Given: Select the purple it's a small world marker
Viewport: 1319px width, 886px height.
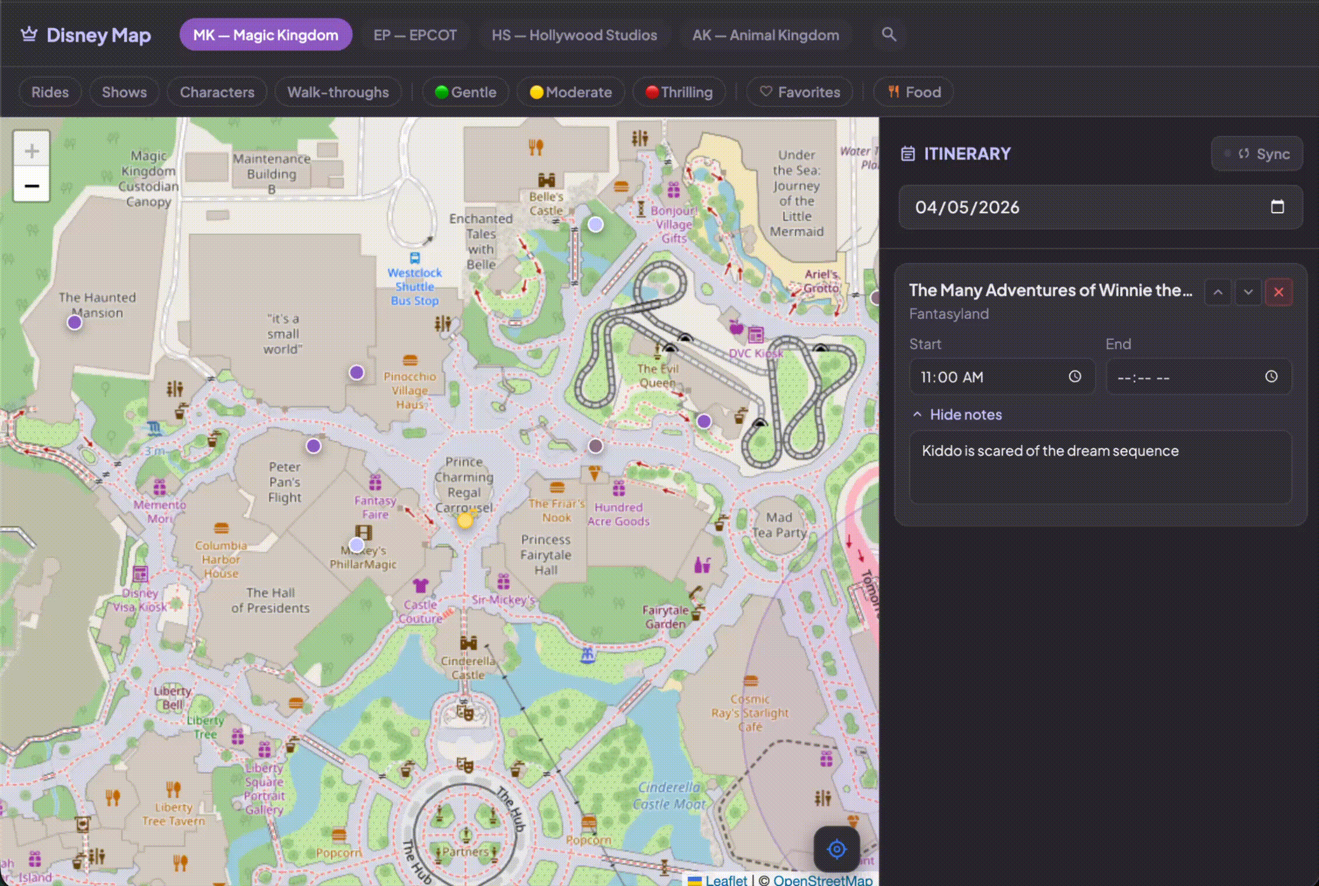Looking at the screenshot, I should pyautogui.click(x=356, y=372).
